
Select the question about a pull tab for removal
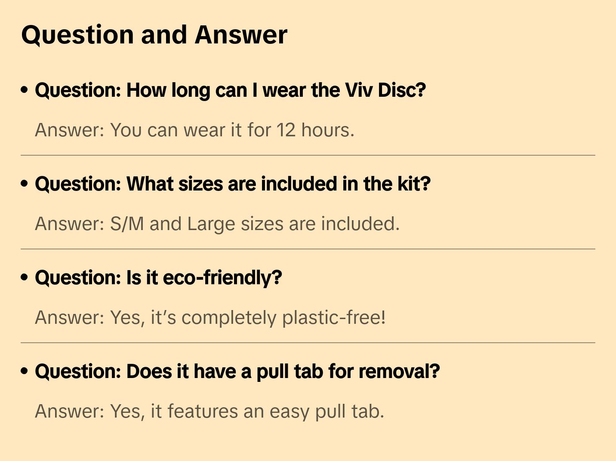click(x=237, y=372)
